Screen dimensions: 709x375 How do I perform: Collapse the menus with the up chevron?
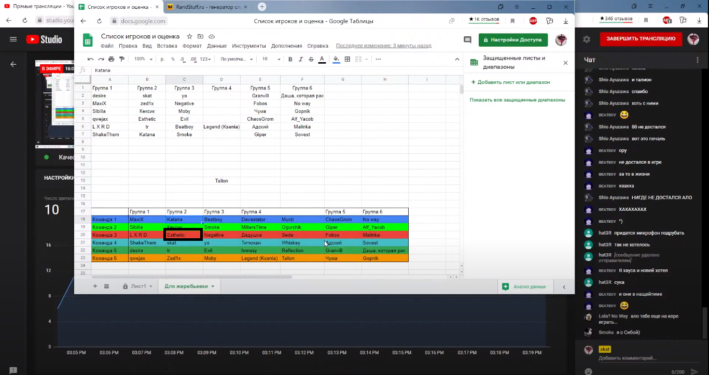(457, 59)
